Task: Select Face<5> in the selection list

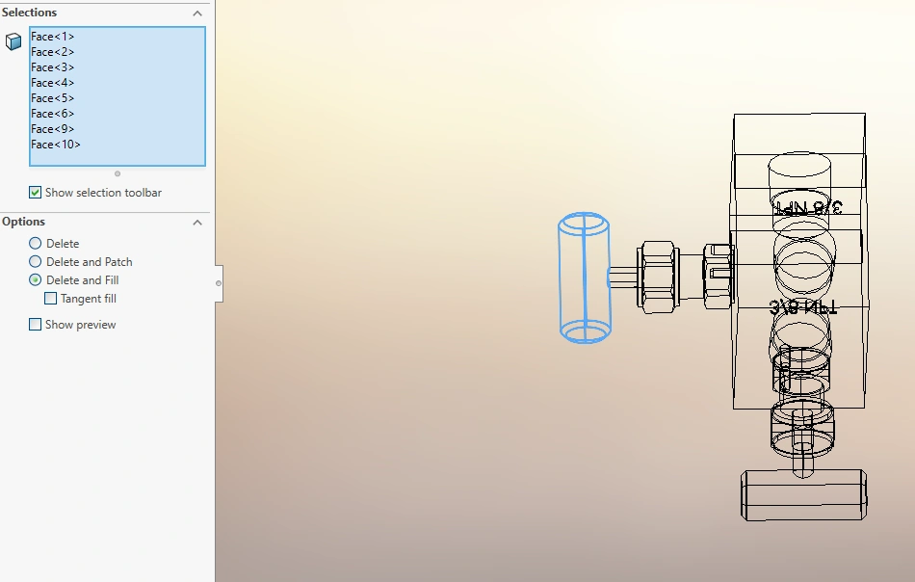Action: coord(53,98)
